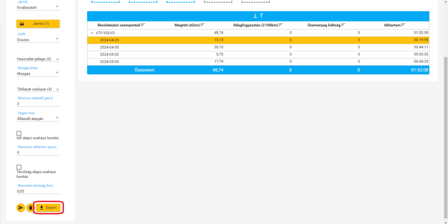Image resolution: width=448 pixels, height=224 pixels.
Task: Click the collapse-all rows icon in table header
Action: [261, 16]
